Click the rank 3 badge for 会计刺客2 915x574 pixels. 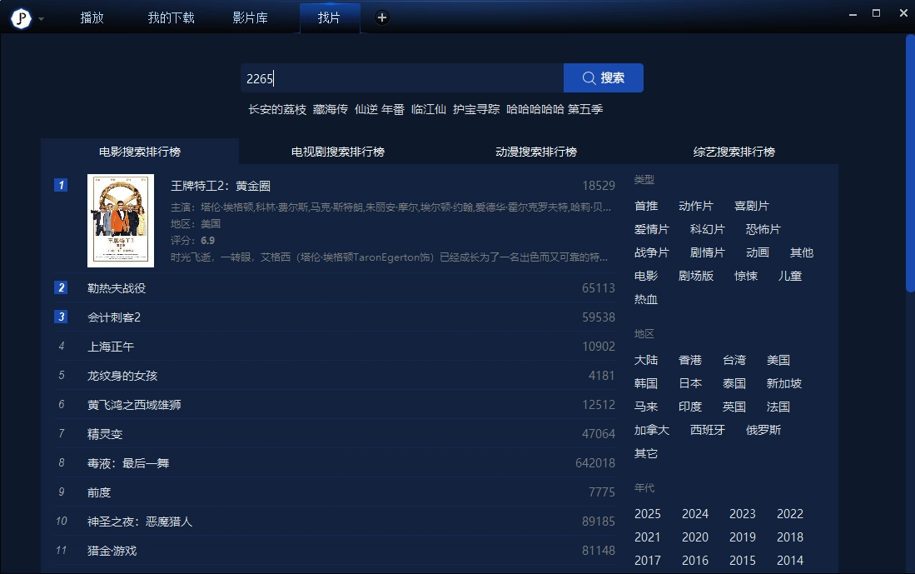(61, 317)
